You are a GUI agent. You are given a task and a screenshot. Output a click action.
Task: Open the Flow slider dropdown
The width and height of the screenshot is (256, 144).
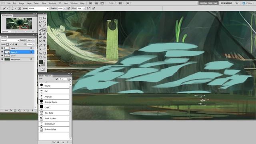(84, 8)
